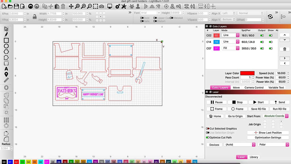Open the Start From Absolute Coords dropdown
The height and width of the screenshot is (164, 291).
[x=275, y=116]
